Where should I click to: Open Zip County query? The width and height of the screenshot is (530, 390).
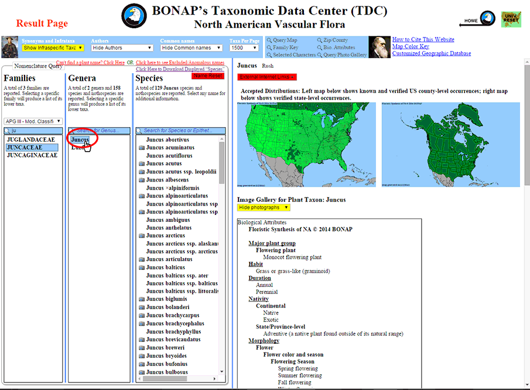pyautogui.click(x=332, y=40)
